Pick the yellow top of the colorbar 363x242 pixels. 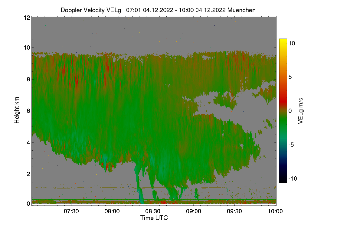283,41
